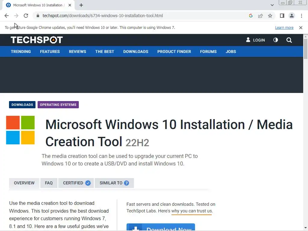Open the Chrome side panel icon

[x=282, y=16]
